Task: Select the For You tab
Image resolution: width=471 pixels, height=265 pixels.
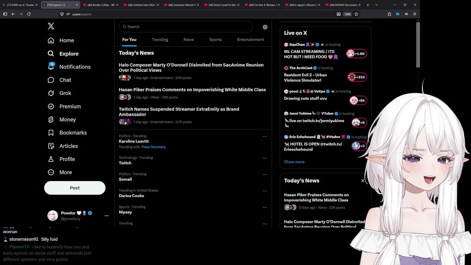Action: pos(129,40)
